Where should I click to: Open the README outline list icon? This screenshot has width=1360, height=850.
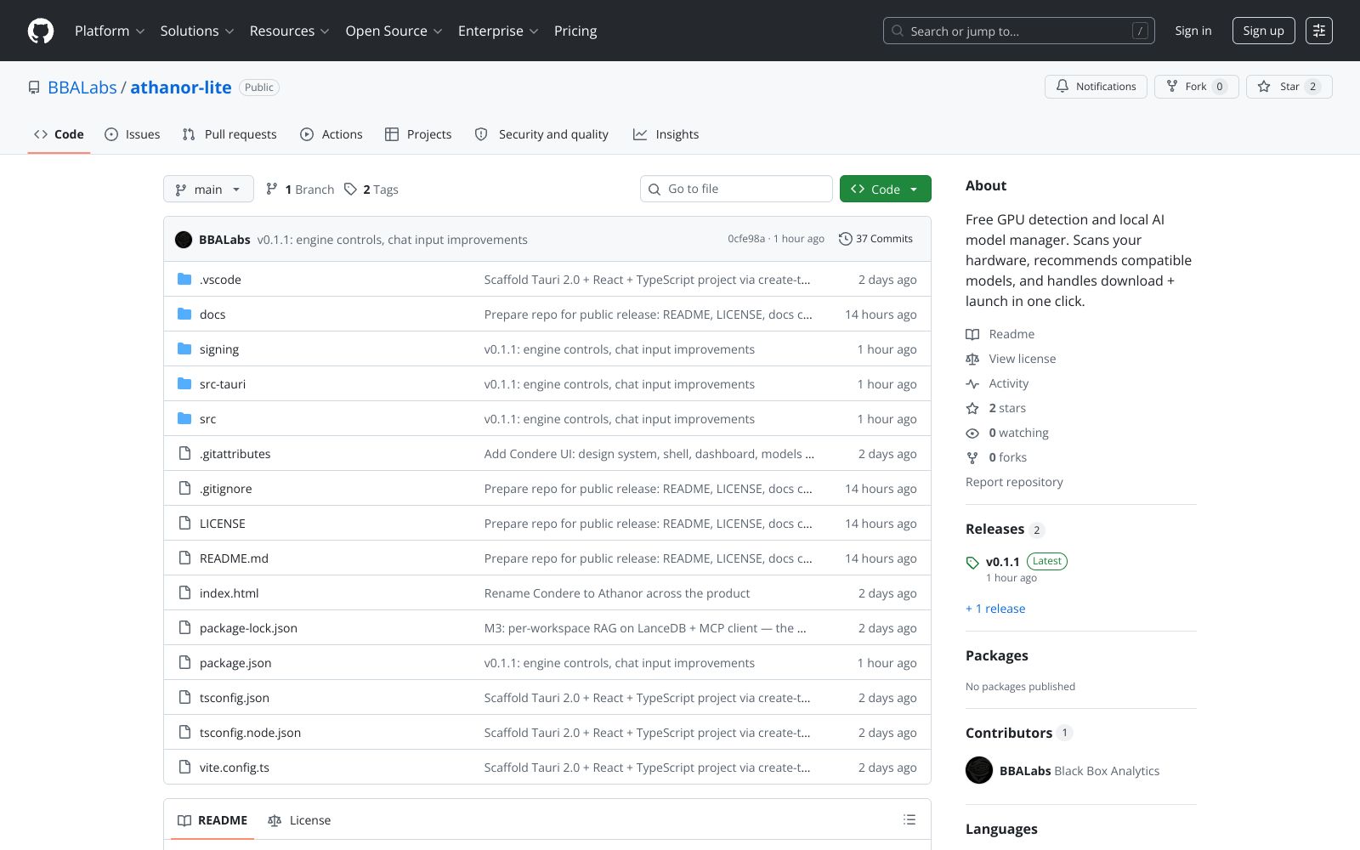(x=909, y=819)
